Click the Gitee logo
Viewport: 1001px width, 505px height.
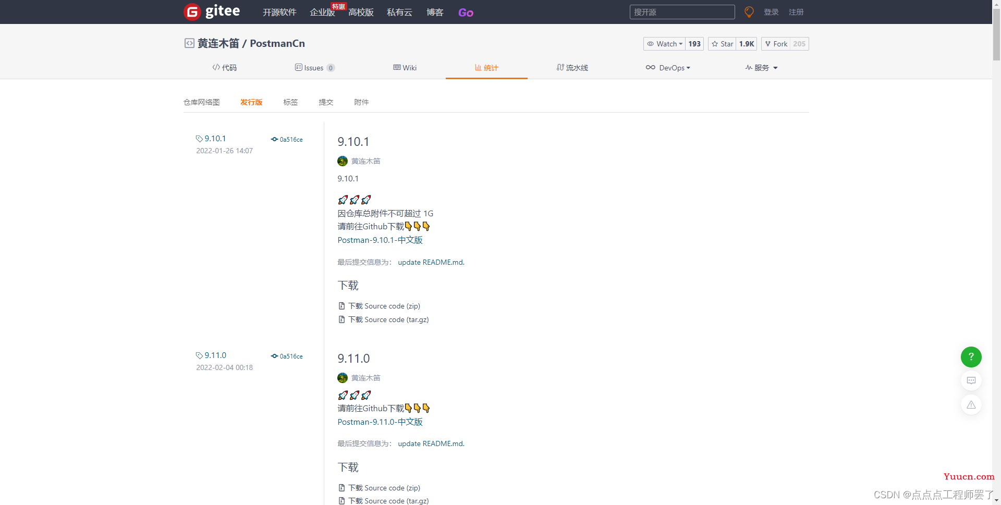212,11
